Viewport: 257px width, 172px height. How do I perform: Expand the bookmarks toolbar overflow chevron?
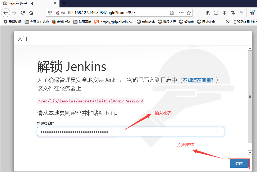point(227,22)
